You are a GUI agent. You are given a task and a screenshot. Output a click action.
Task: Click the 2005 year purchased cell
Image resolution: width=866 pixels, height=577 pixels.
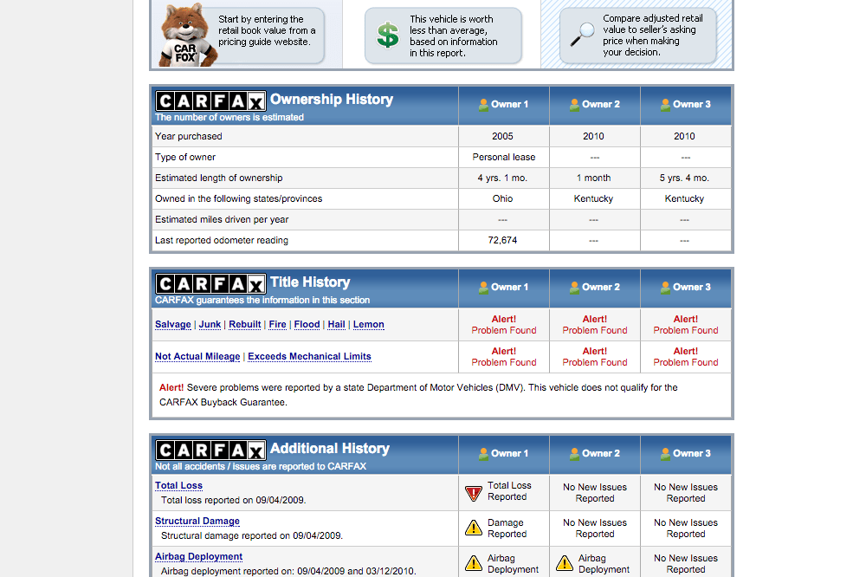point(502,136)
